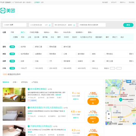Zoom out on the map
The width and height of the screenshot is (136, 136).
109,119
